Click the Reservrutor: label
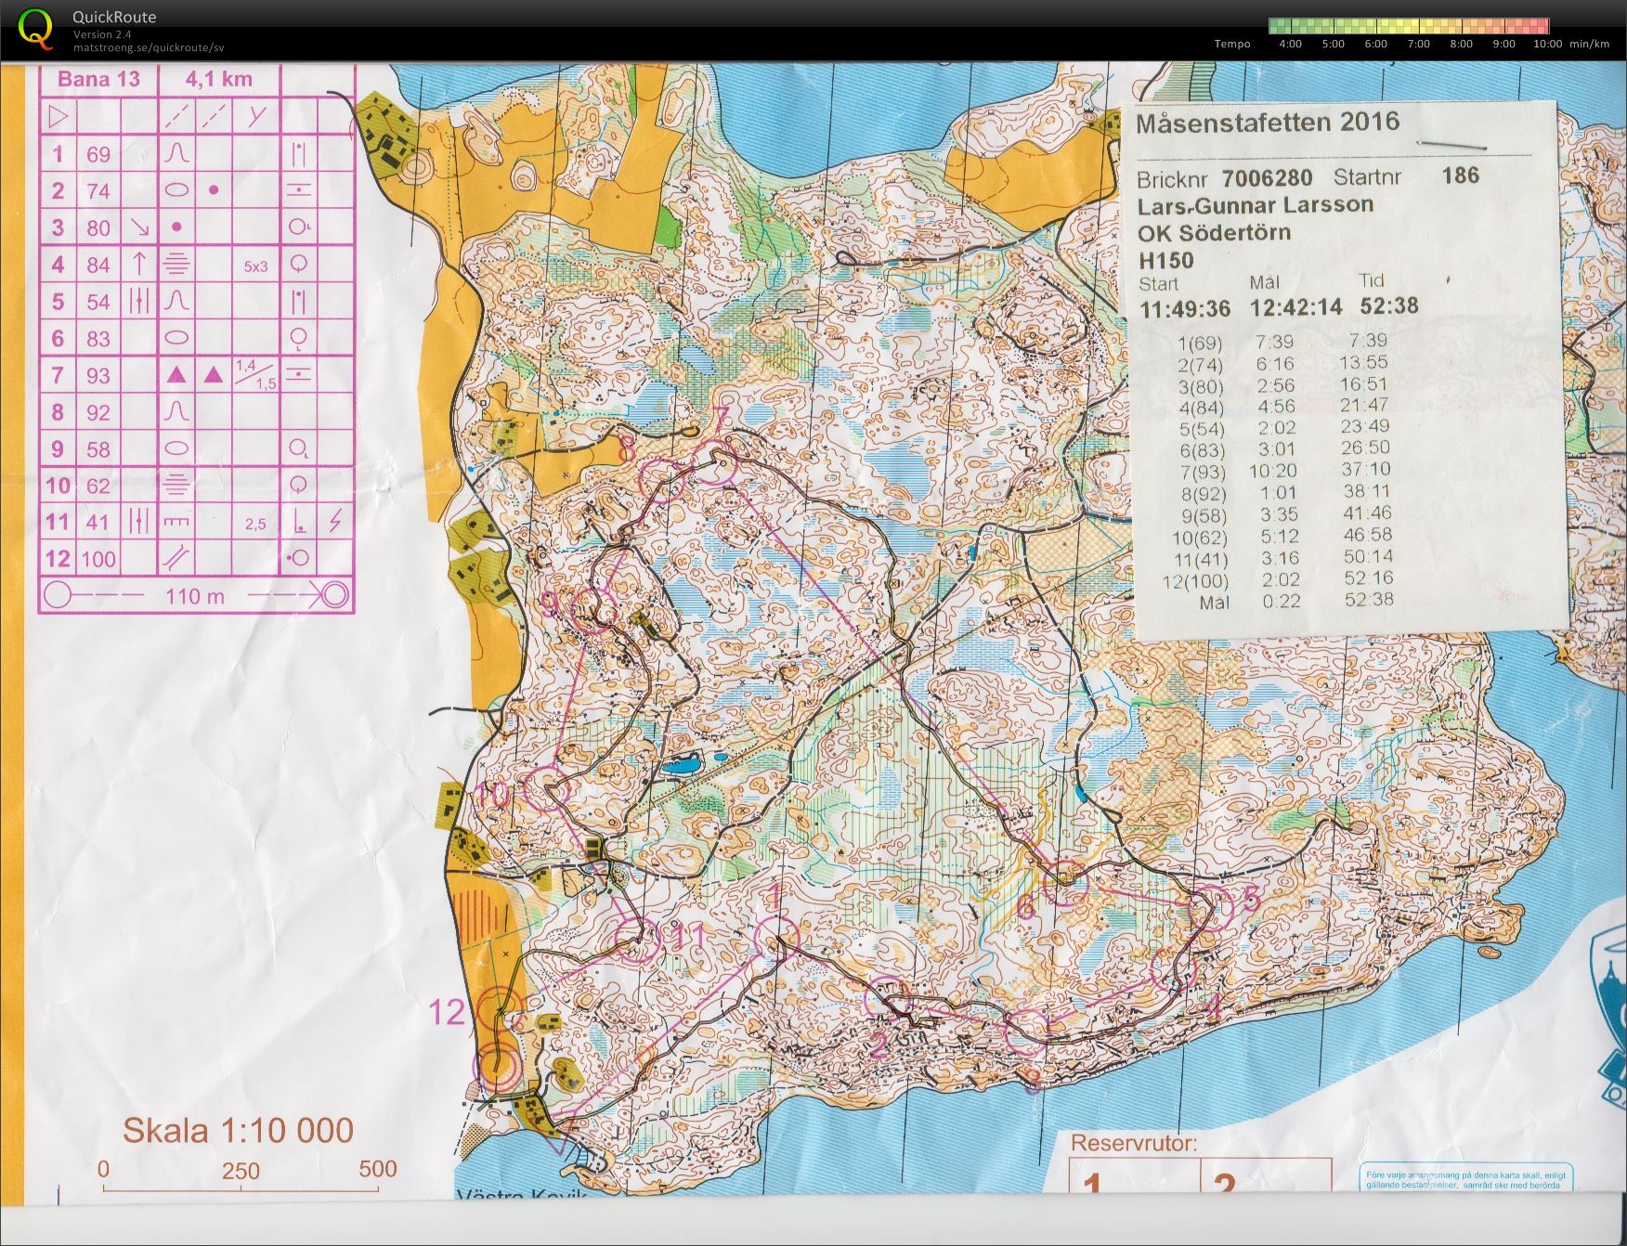This screenshot has height=1246, width=1627. (1134, 1142)
